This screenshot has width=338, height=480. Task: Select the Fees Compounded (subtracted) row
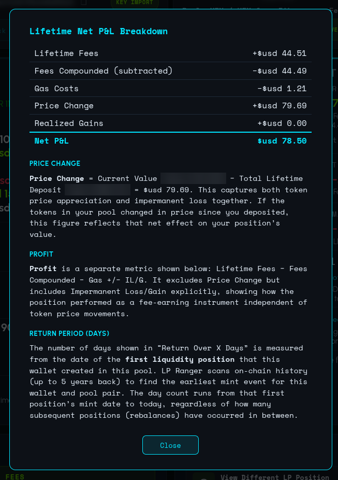(x=170, y=71)
